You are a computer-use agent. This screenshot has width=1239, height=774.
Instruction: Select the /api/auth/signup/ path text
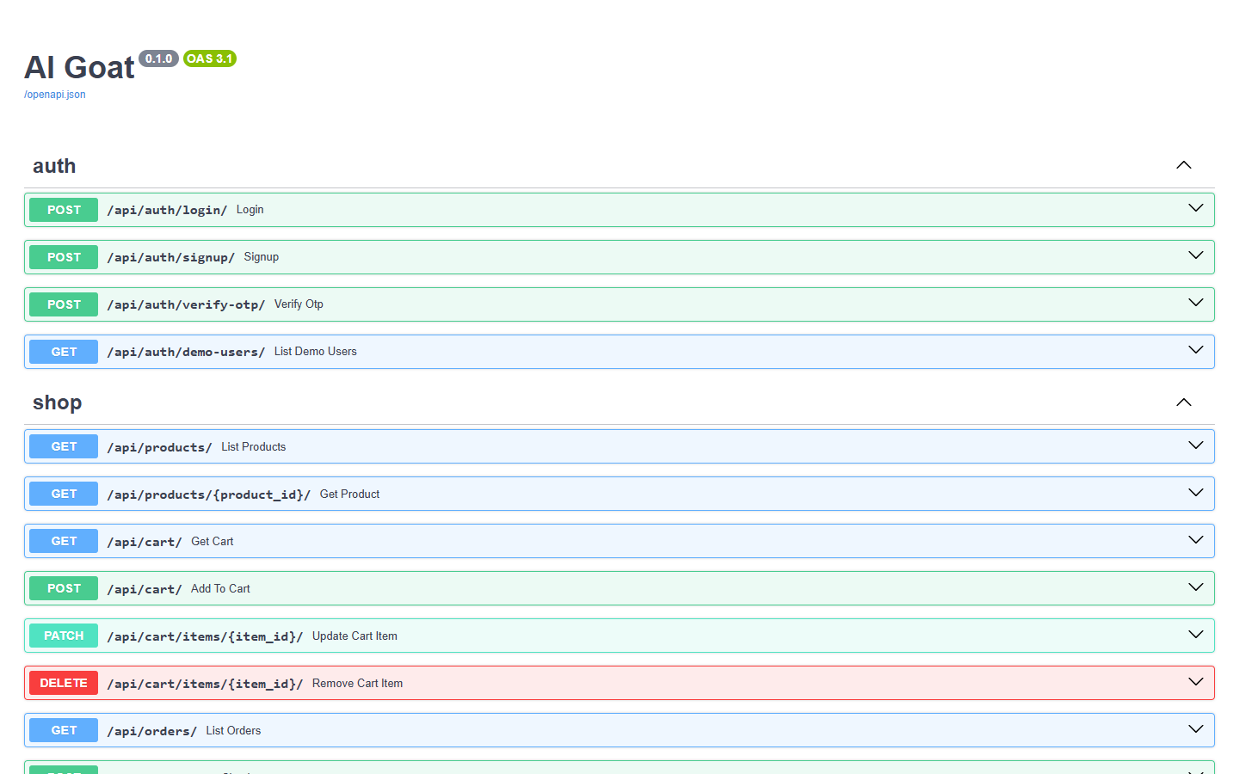(x=170, y=257)
